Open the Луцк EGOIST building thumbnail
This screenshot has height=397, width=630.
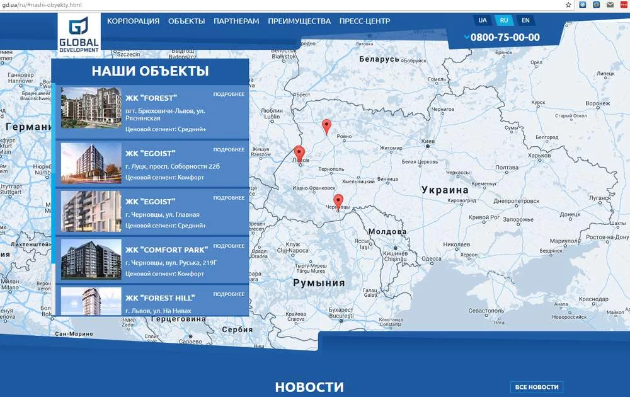tap(91, 163)
